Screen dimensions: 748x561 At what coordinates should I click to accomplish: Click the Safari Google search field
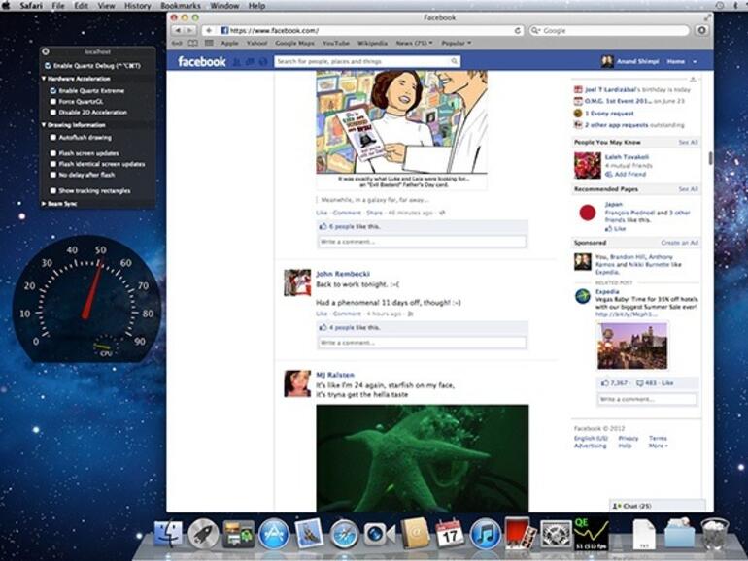(610, 30)
